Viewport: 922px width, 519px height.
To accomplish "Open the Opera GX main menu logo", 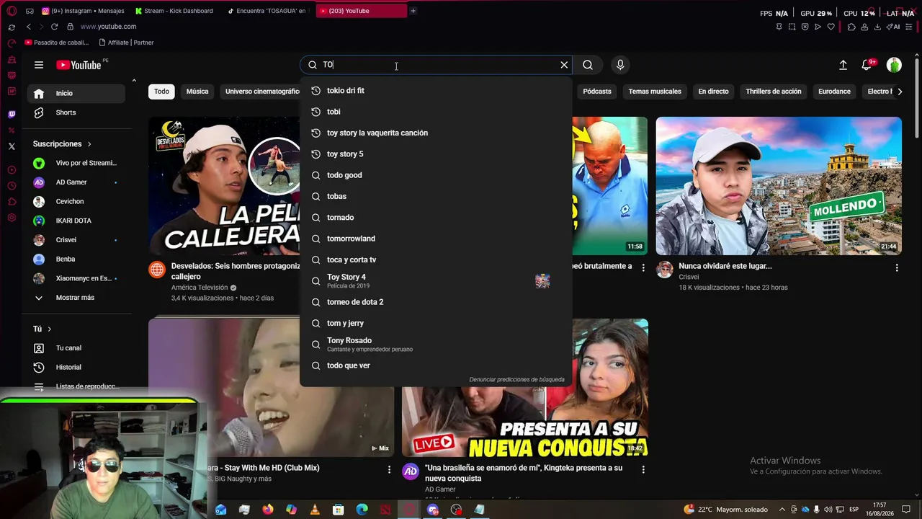I will [x=12, y=11].
